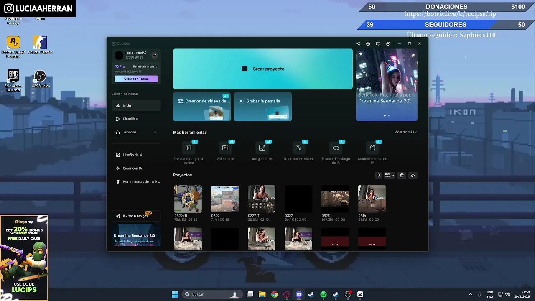The width and height of the screenshot is (535, 301).
Task: Click 'Grabar la pantalla' card
Action: tap(263, 107)
